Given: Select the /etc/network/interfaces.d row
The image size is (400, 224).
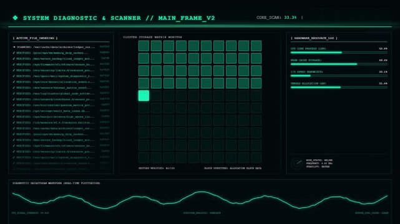Looking at the screenshot, I should pyautogui.click(x=61, y=100).
